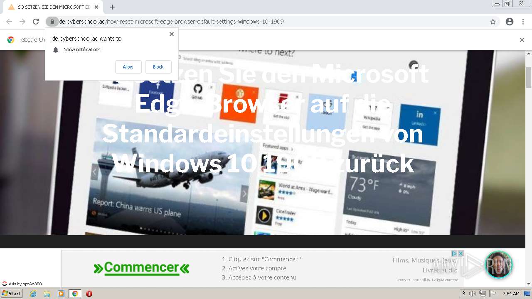
Task: Open site info via lock icon
Action: tap(52, 22)
